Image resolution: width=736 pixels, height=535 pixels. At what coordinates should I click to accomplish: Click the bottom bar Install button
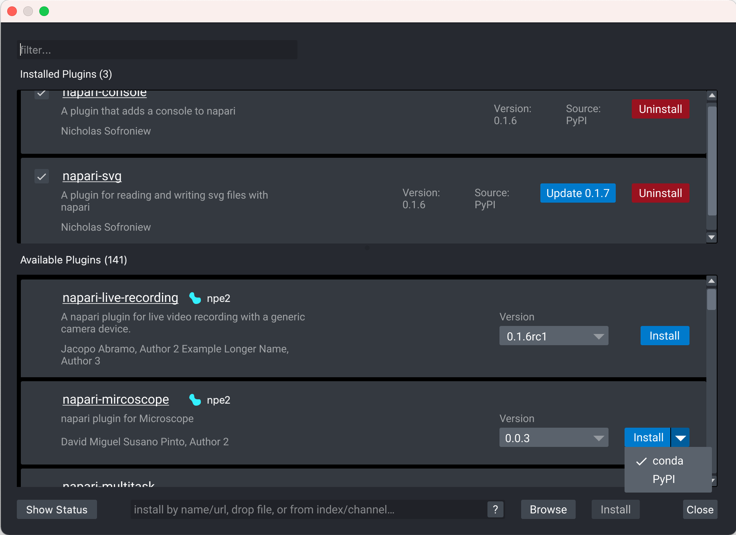615,509
